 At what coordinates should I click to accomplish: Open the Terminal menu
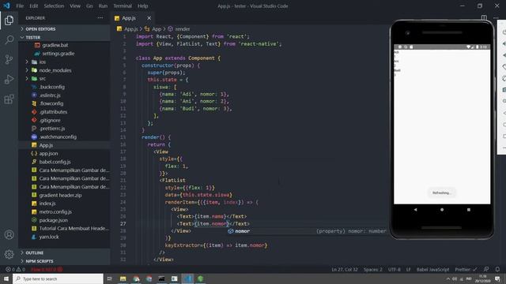[x=123, y=6]
